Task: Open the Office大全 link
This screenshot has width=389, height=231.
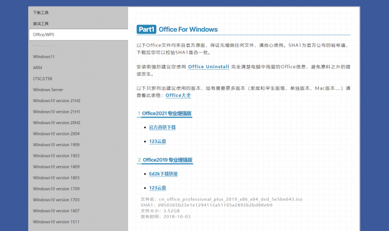Action: (x=178, y=96)
